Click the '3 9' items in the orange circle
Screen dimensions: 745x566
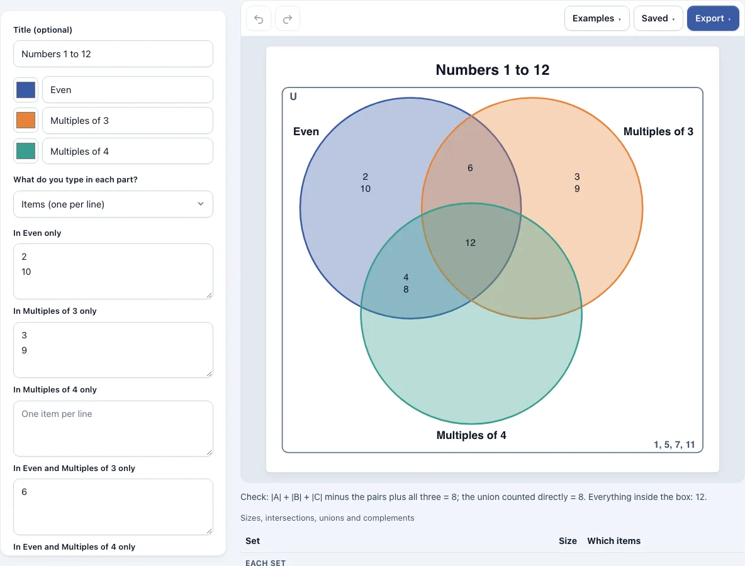pos(577,182)
